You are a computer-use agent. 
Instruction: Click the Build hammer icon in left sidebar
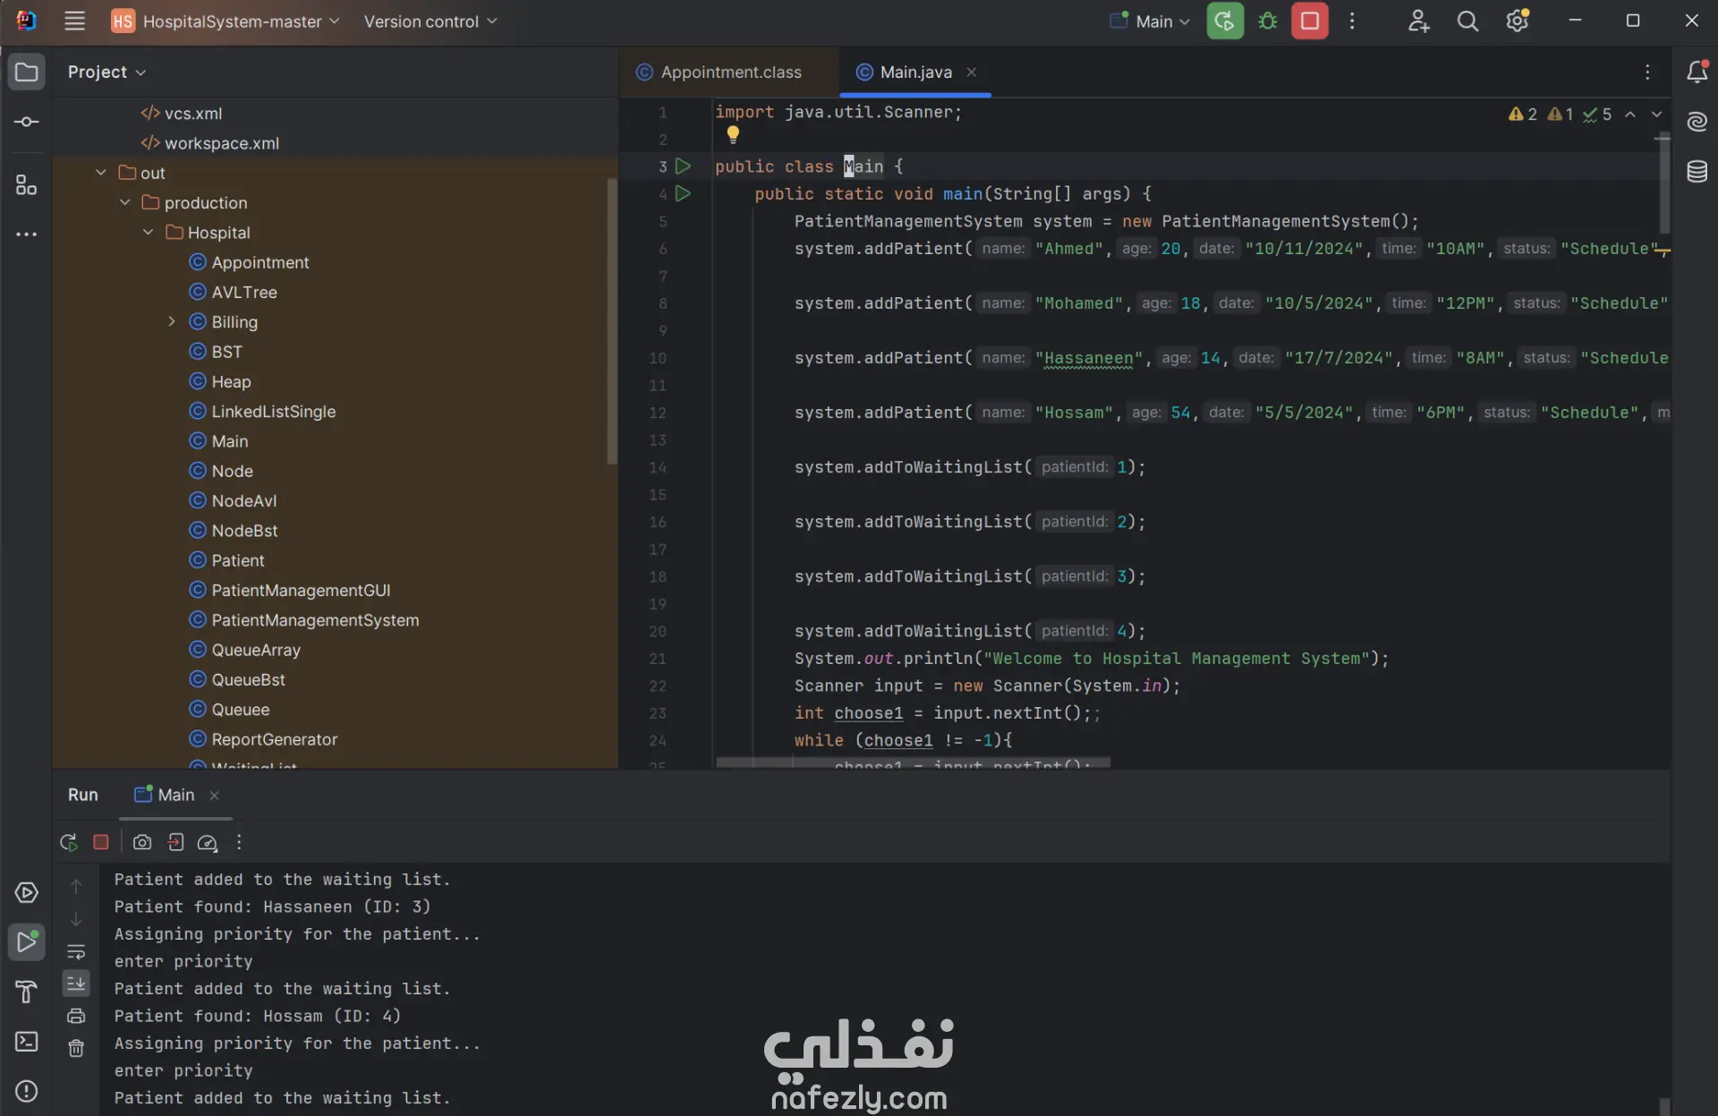[x=26, y=992]
